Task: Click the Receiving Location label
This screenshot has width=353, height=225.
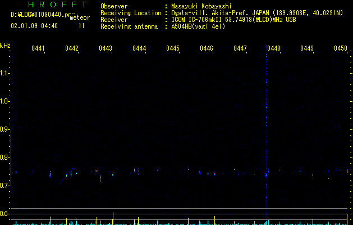Action: (x=131, y=13)
